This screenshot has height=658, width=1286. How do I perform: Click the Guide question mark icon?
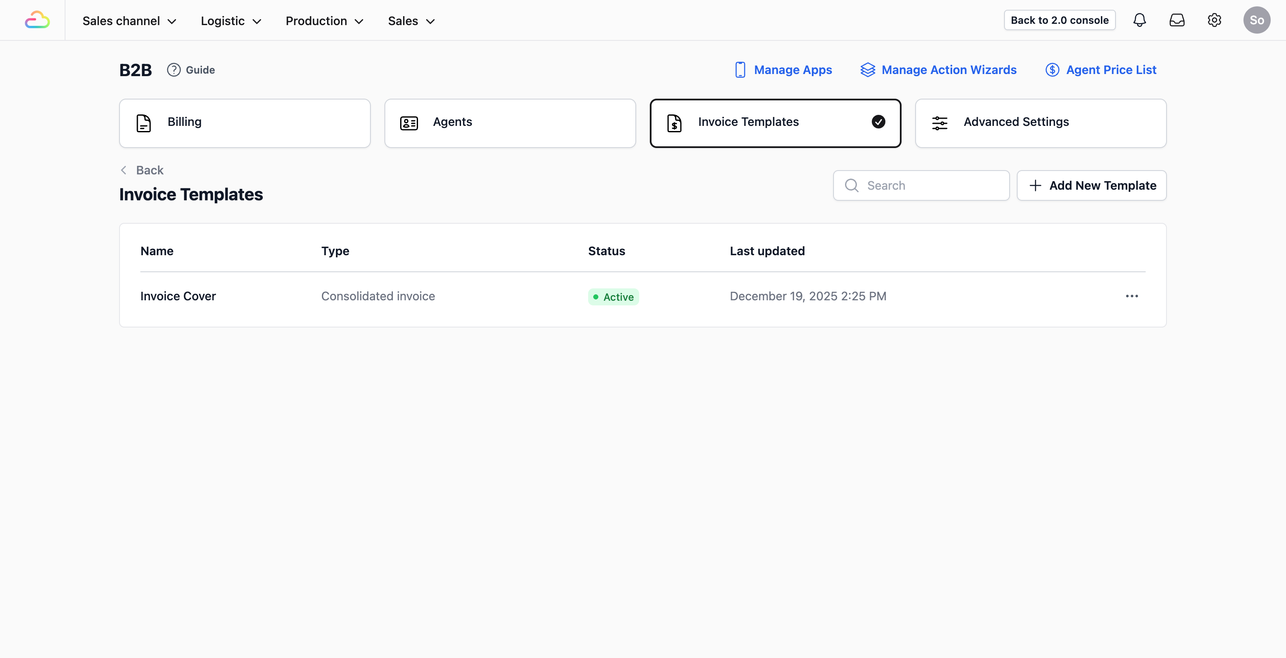(173, 70)
